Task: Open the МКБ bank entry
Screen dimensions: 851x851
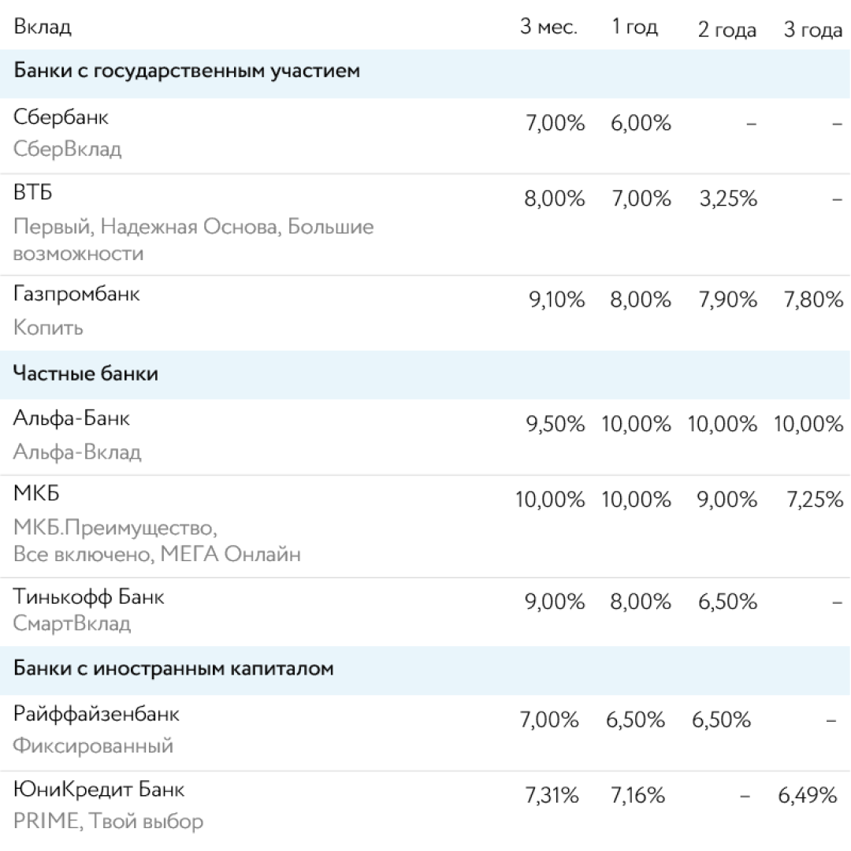Action: point(36,494)
